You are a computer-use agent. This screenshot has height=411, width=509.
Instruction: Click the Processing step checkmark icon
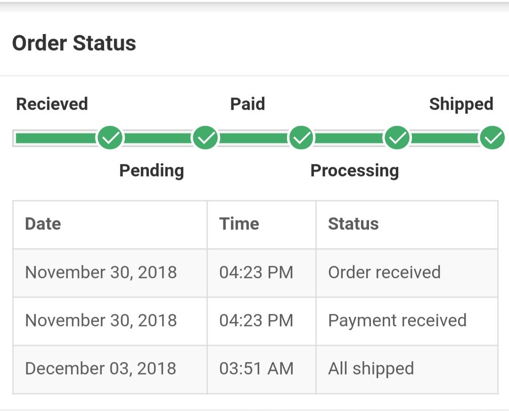tap(397, 138)
